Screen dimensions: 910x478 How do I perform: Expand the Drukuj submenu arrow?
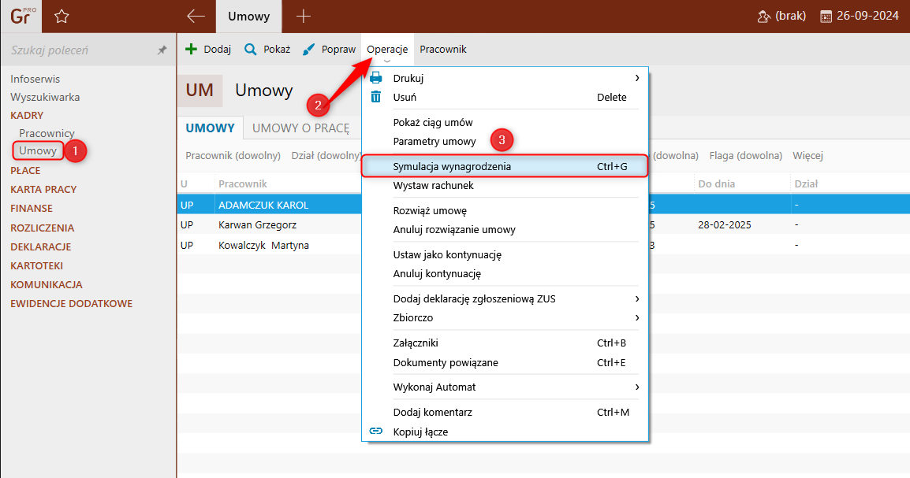(636, 78)
